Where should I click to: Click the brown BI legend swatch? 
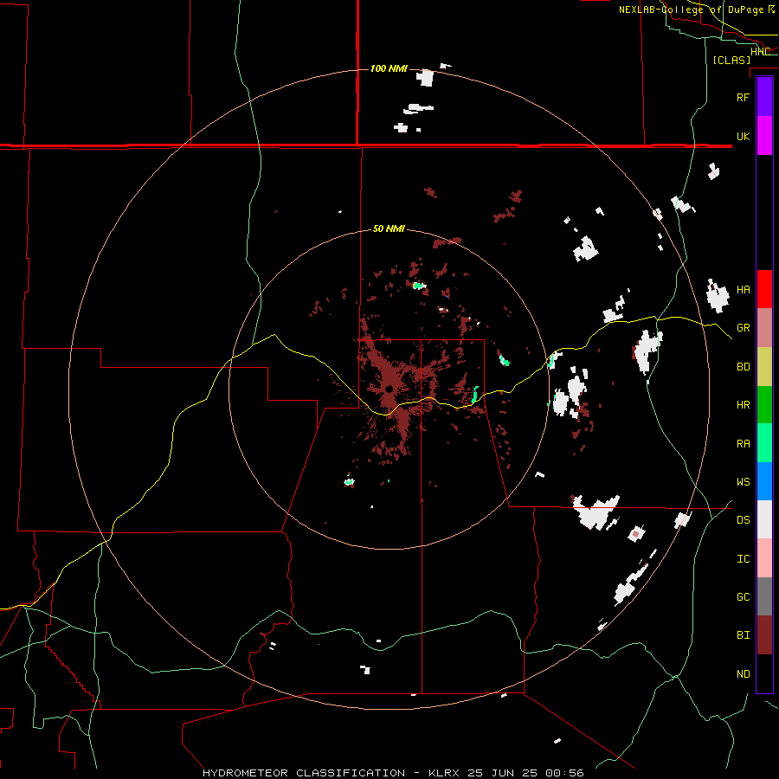click(764, 635)
